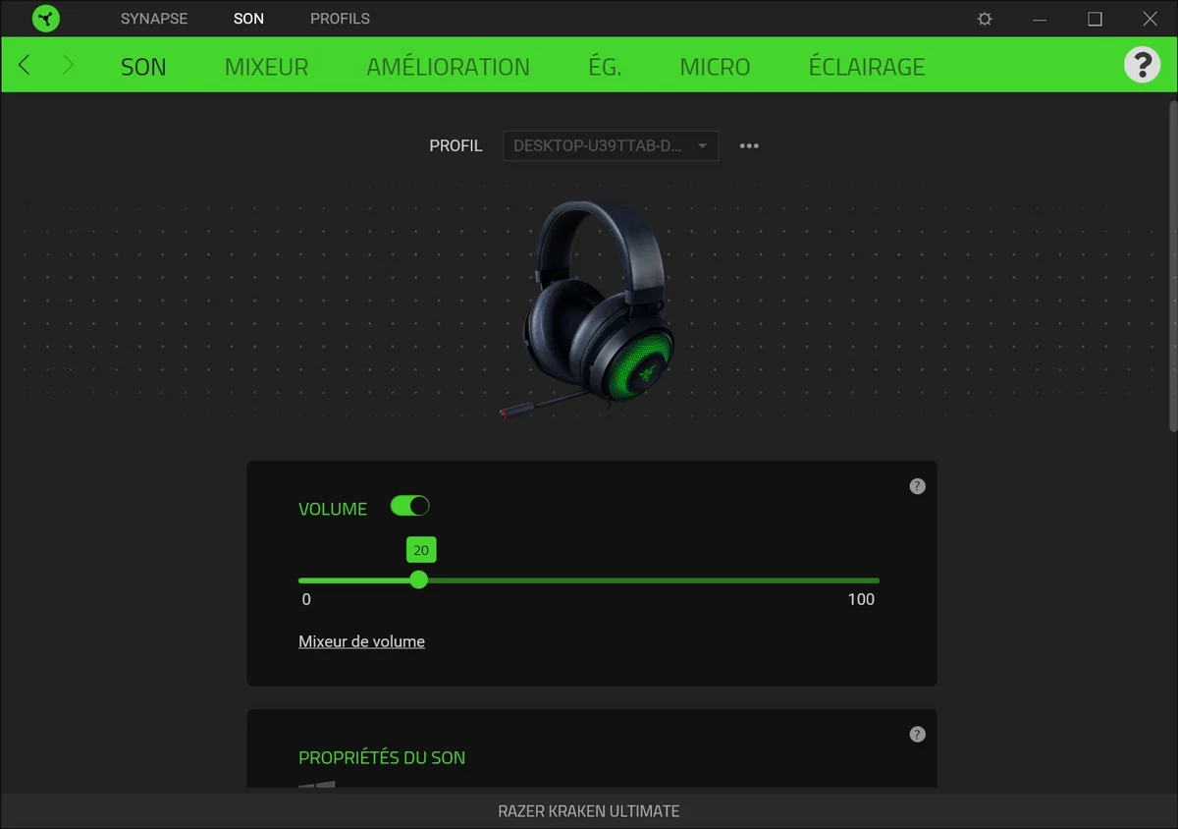This screenshot has height=829, width=1178.
Task: Go back with the left arrow
Action: pyautogui.click(x=25, y=65)
